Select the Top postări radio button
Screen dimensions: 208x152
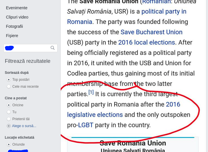click(x=9, y=80)
